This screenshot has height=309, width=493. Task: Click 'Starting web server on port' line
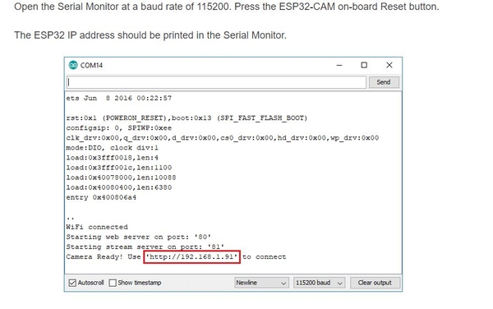(138, 237)
